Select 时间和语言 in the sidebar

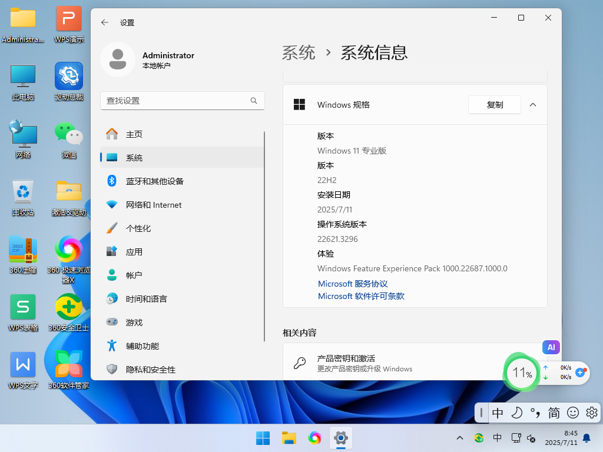(x=182, y=298)
